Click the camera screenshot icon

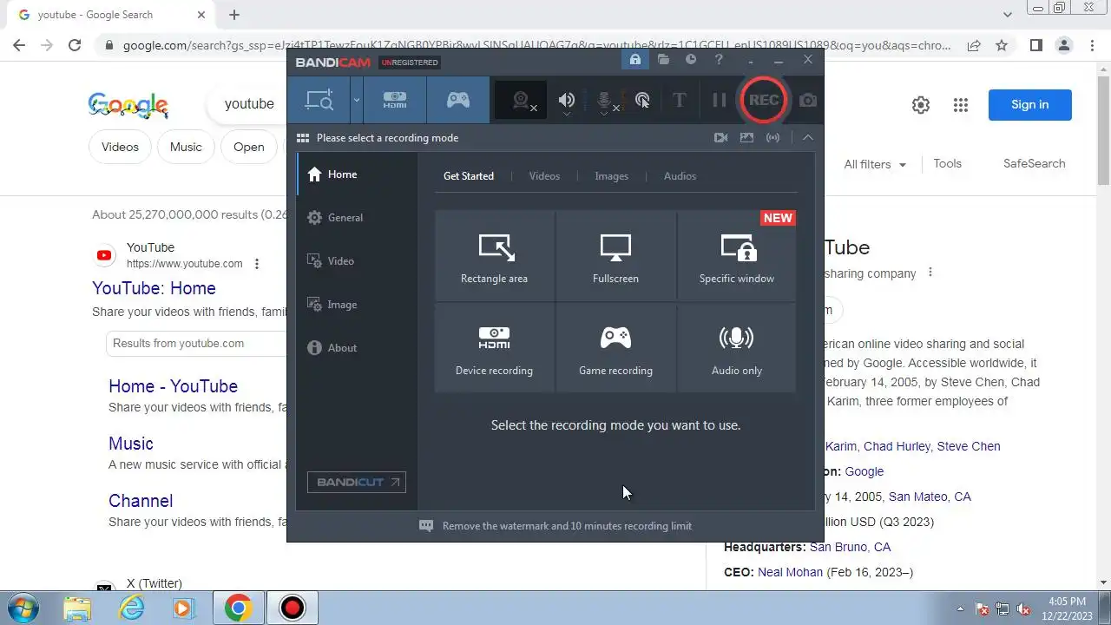coord(808,101)
